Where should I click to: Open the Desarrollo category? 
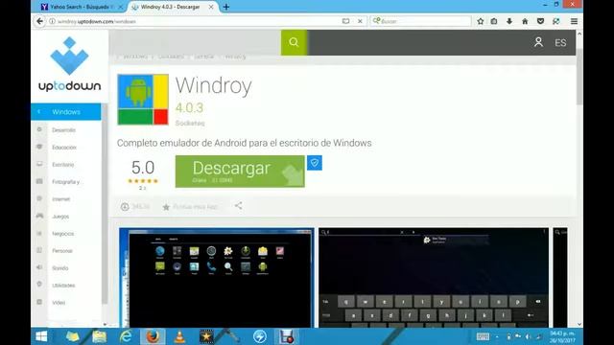coord(63,130)
